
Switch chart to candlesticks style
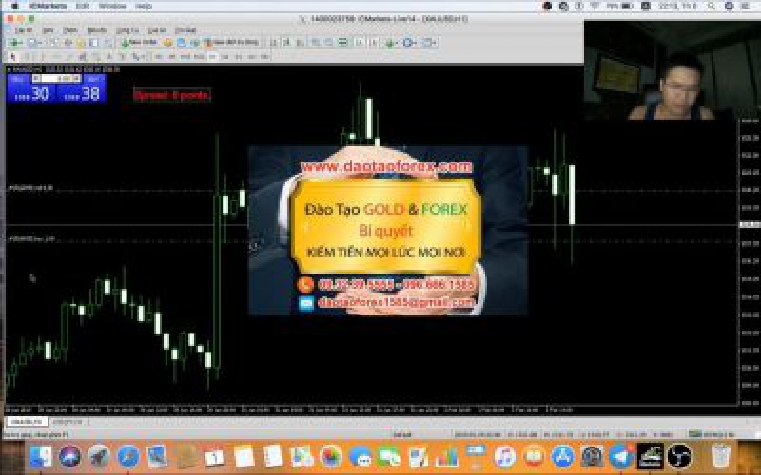tap(287, 42)
